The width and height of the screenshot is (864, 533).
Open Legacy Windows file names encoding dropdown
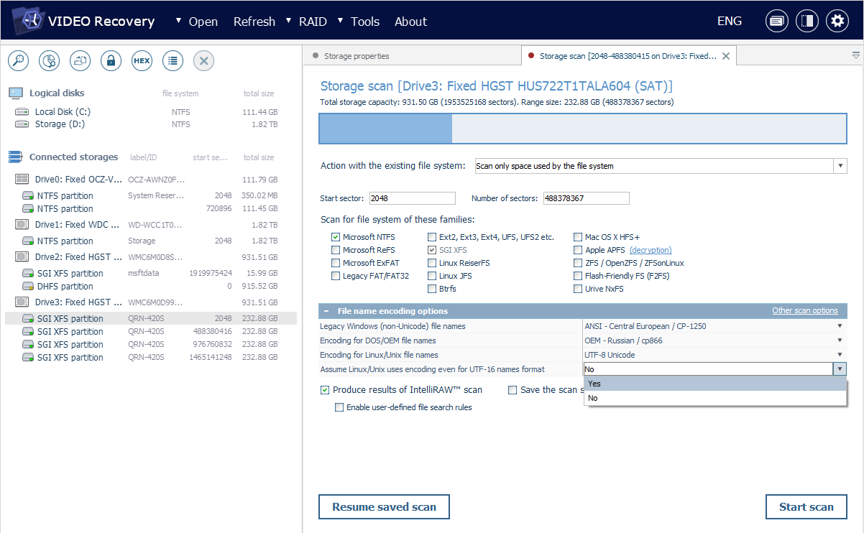pos(839,326)
